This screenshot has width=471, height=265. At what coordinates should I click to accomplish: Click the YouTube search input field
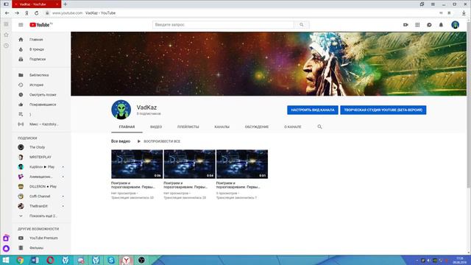click(223, 24)
